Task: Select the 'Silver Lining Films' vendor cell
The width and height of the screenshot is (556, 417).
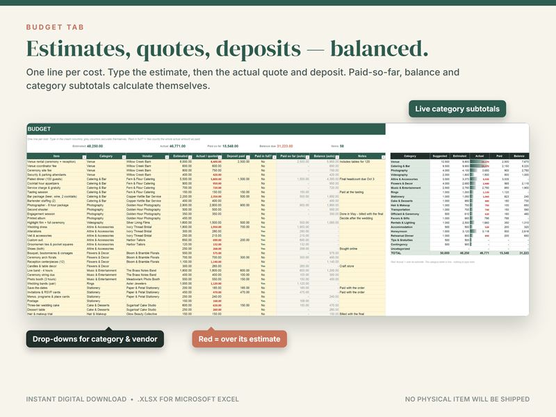Action: coord(147,222)
